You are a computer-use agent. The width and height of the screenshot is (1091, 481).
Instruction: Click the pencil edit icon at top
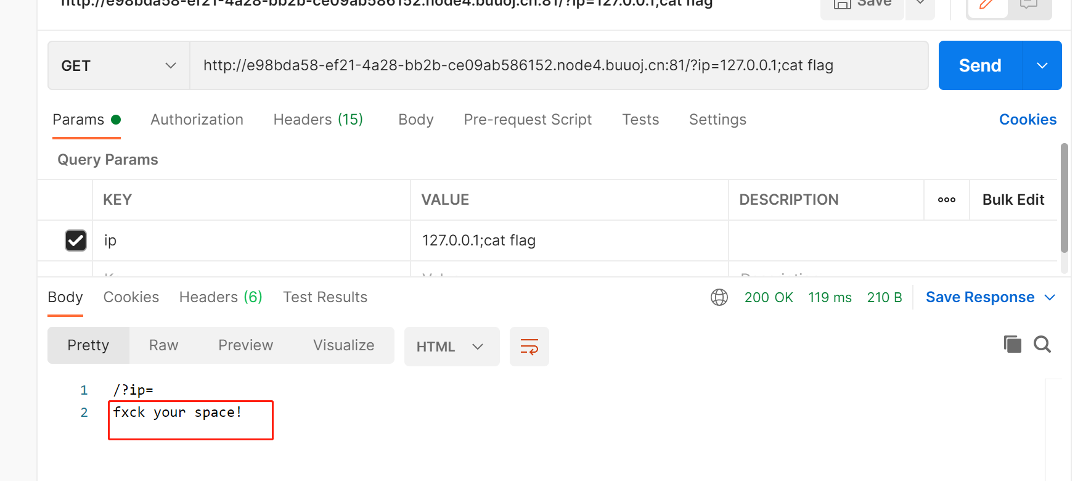986,5
